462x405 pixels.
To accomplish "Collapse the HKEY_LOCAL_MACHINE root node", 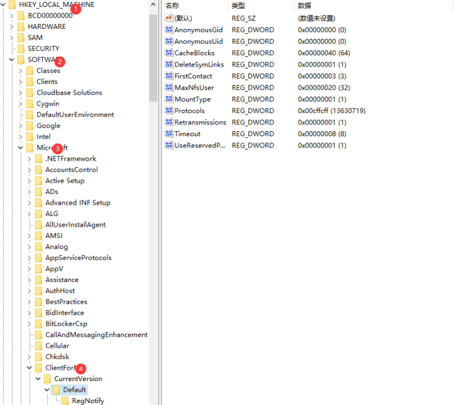I will [x=3, y=5].
